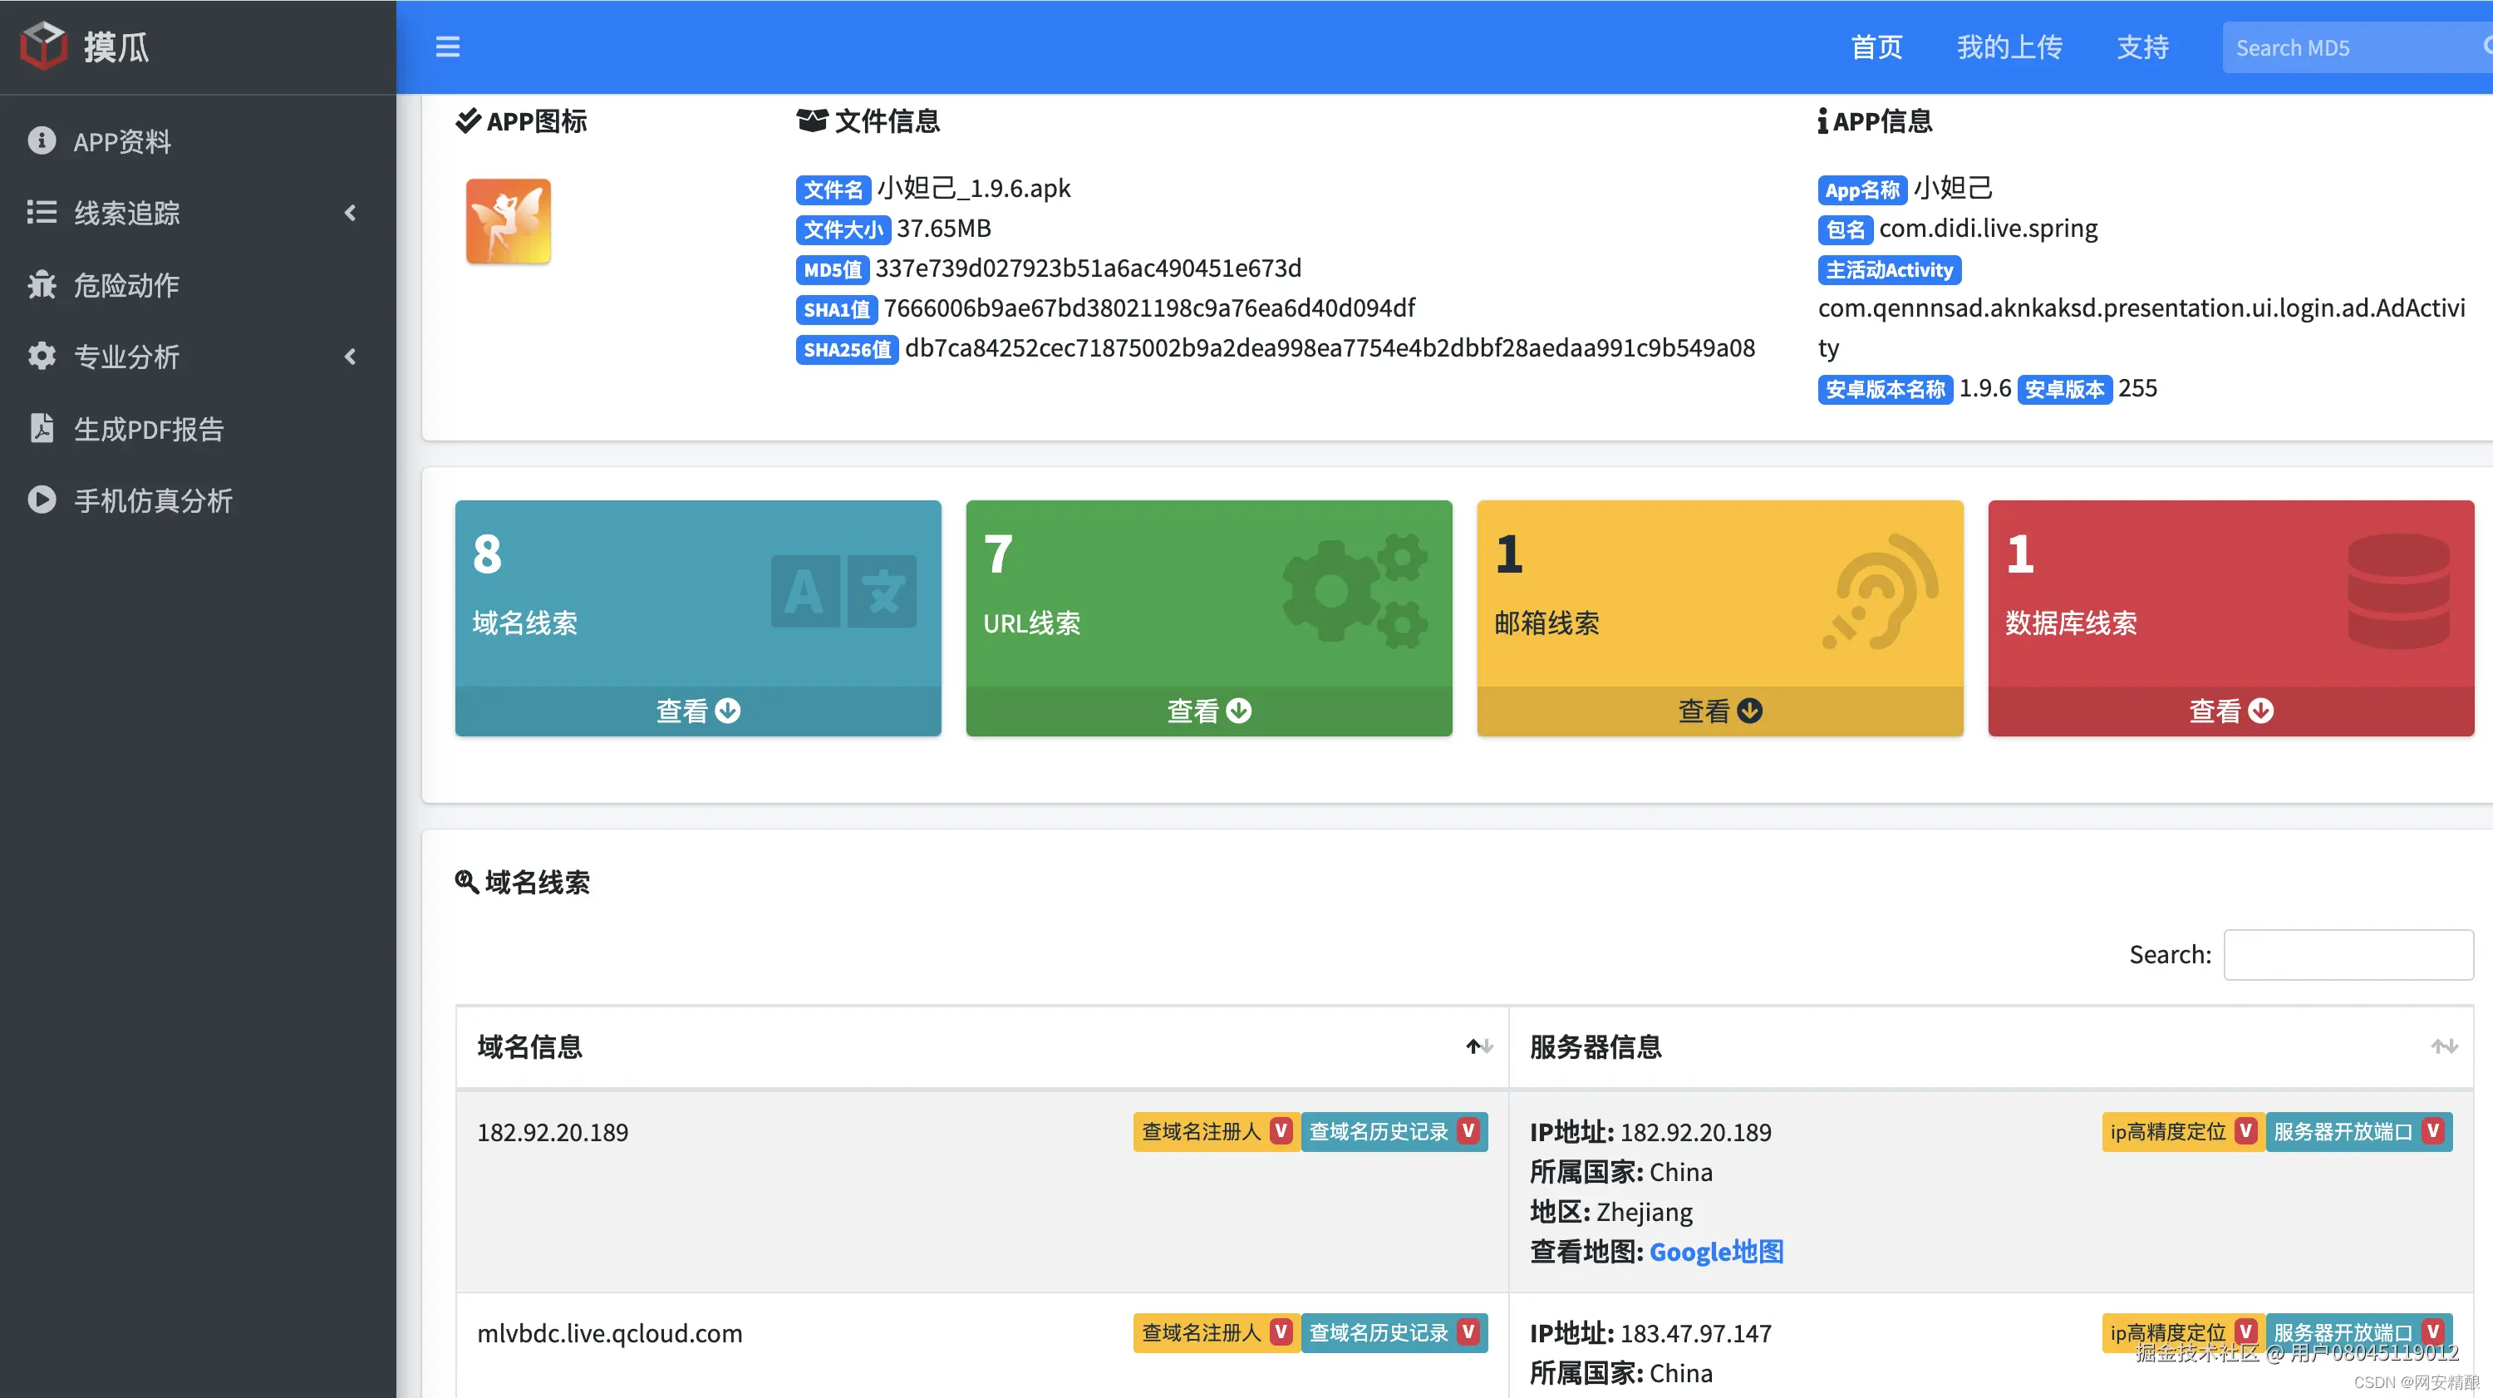Open the 首页 menu item
This screenshot has width=2493, height=1398.
(1876, 46)
